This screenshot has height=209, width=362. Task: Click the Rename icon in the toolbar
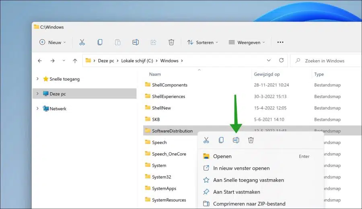click(x=136, y=43)
